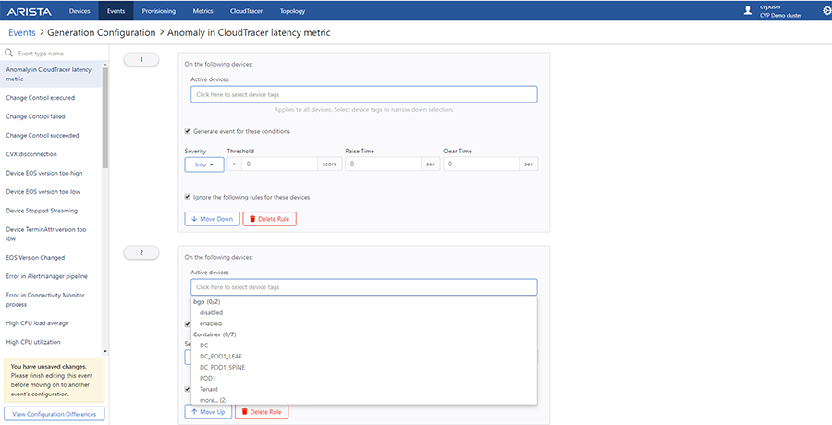The height and width of the screenshot is (425, 832).
Task: Toggle rule 1 Generate event for these conditions
Action: [x=188, y=131]
